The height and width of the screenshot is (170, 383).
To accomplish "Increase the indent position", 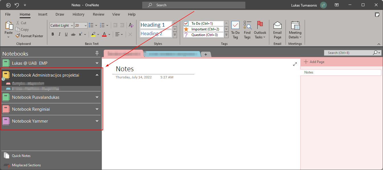I will pos(122,25).
